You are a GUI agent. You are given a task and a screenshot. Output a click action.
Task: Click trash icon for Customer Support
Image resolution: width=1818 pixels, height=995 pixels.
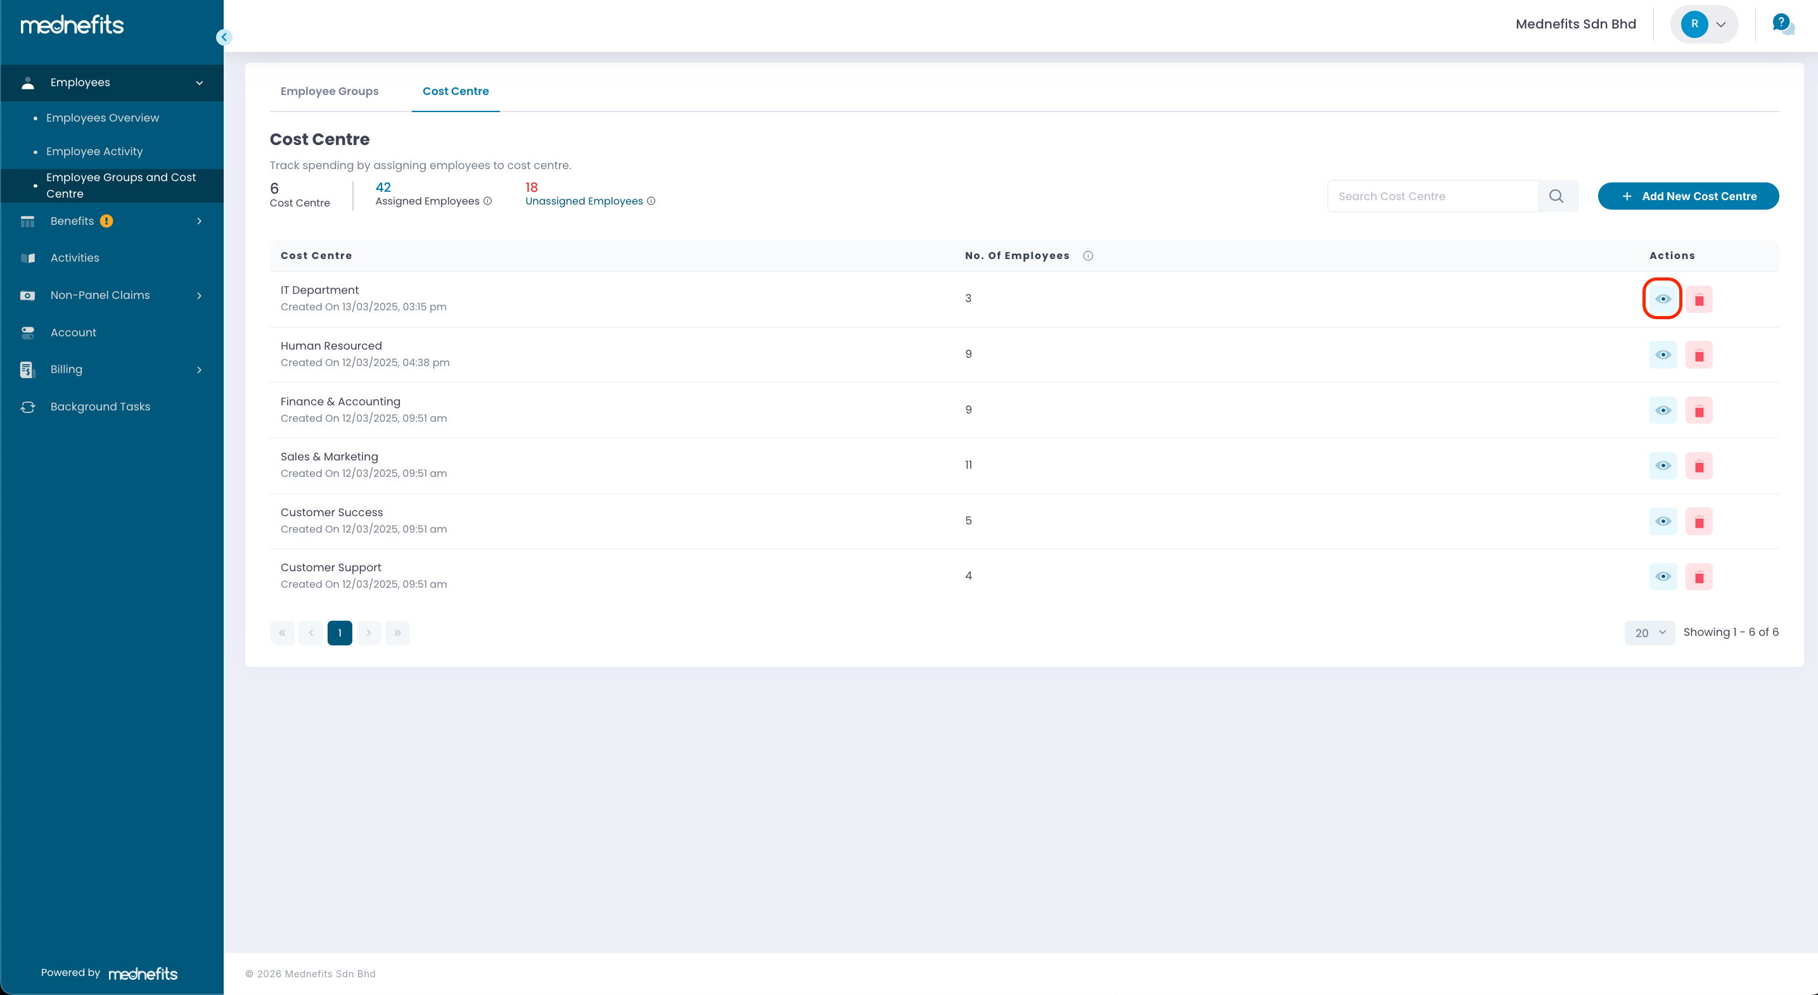click(1699, 577)
